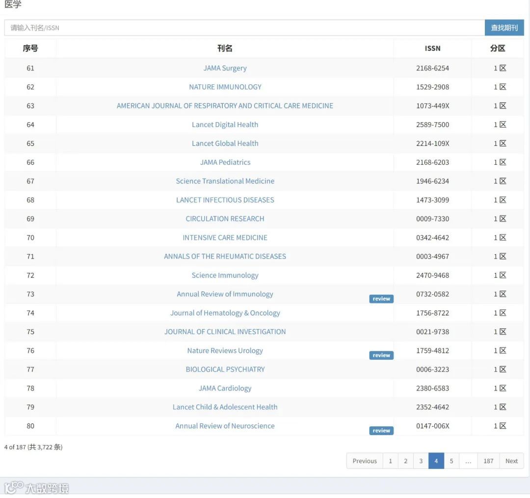Open LANCET INFECTIOUS DISEASES link
Image resolution: width=530 pixels, height=498 pixels.
(225, 200)
